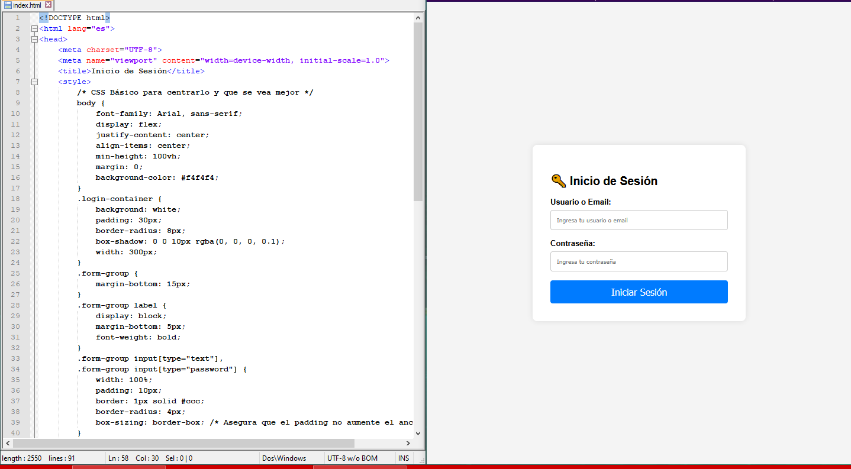Click the Usuario o Email text field

click(x=639, y=220)
